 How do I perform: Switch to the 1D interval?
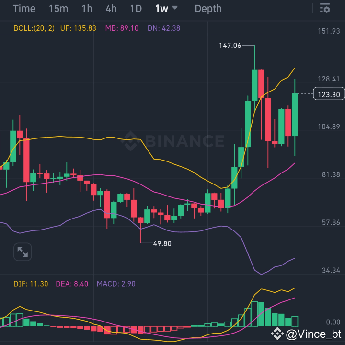click(136, 9)
